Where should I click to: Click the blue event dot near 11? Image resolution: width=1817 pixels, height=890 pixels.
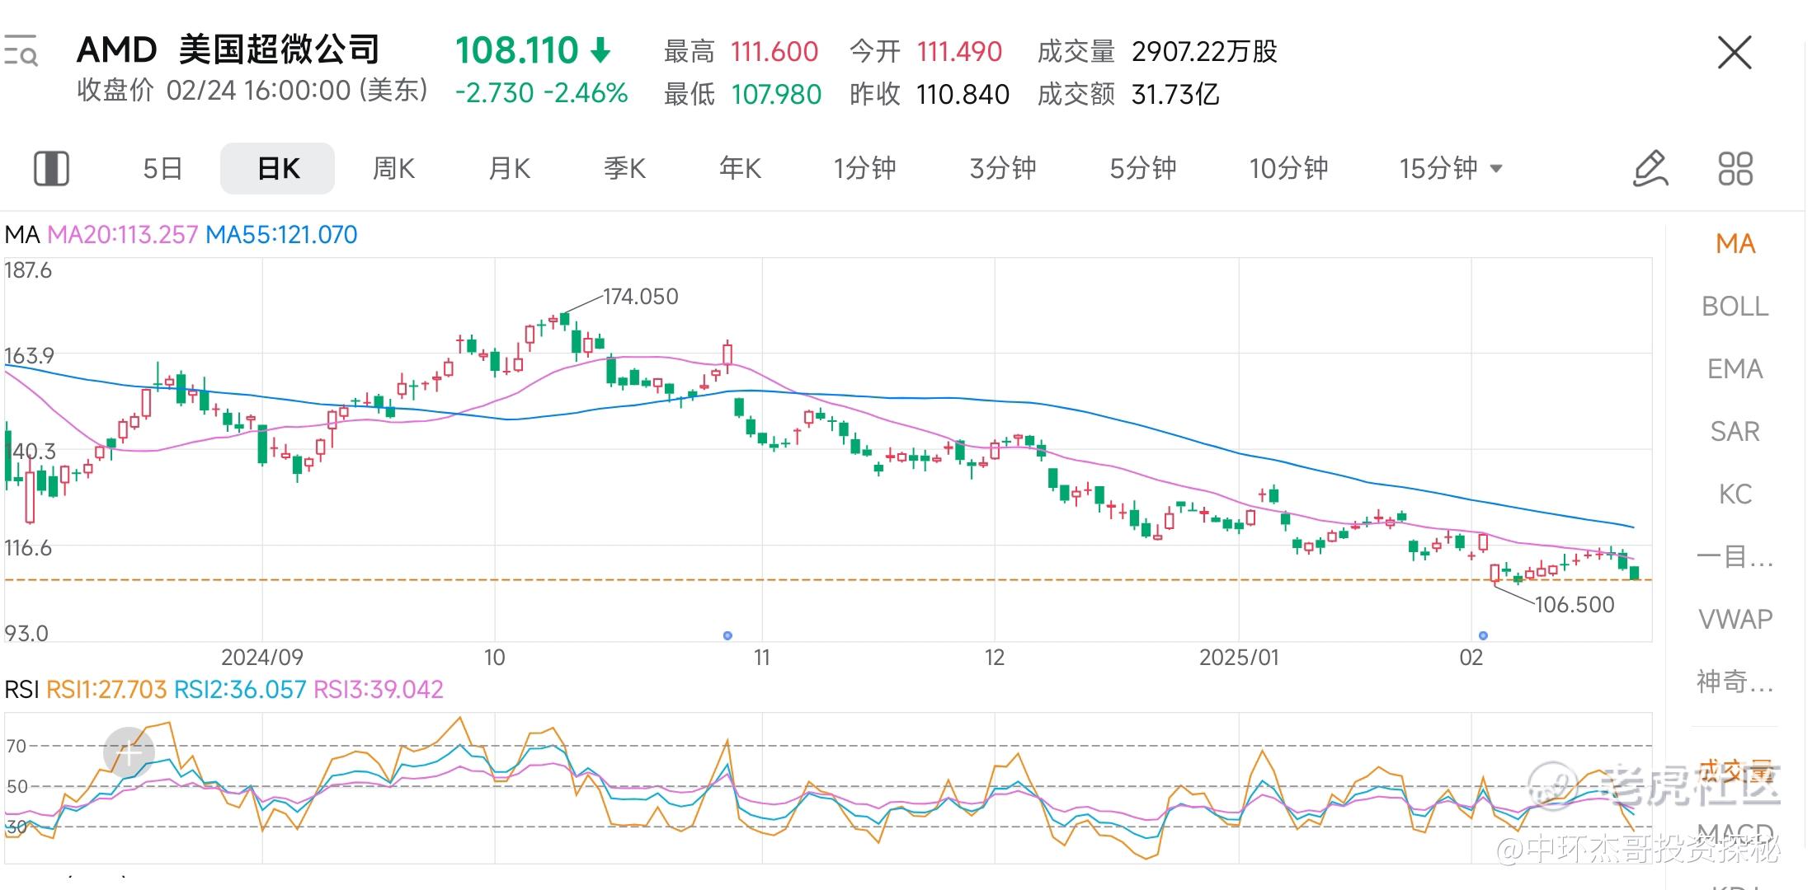pyautogui.click(x=727, y=635)
